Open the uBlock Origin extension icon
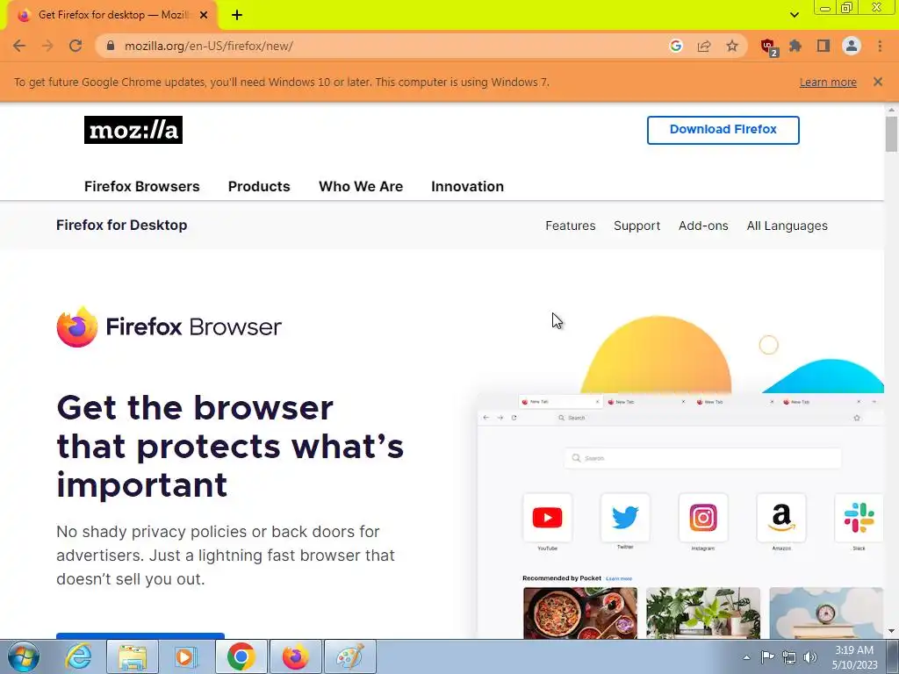 tap(767, 47)
